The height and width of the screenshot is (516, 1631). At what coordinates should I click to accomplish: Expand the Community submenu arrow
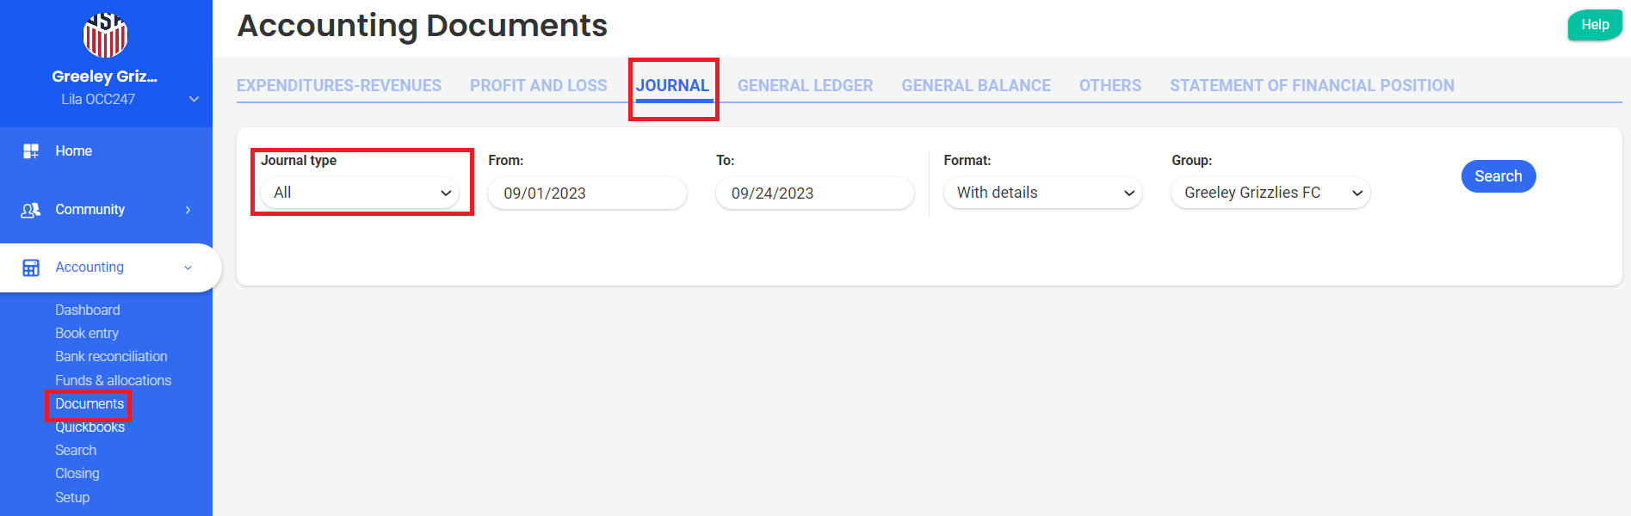[x=188, y=210]
